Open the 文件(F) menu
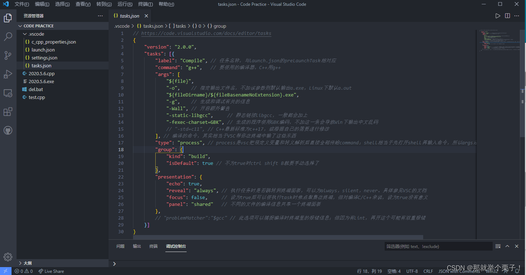 [x=22, y=4]
